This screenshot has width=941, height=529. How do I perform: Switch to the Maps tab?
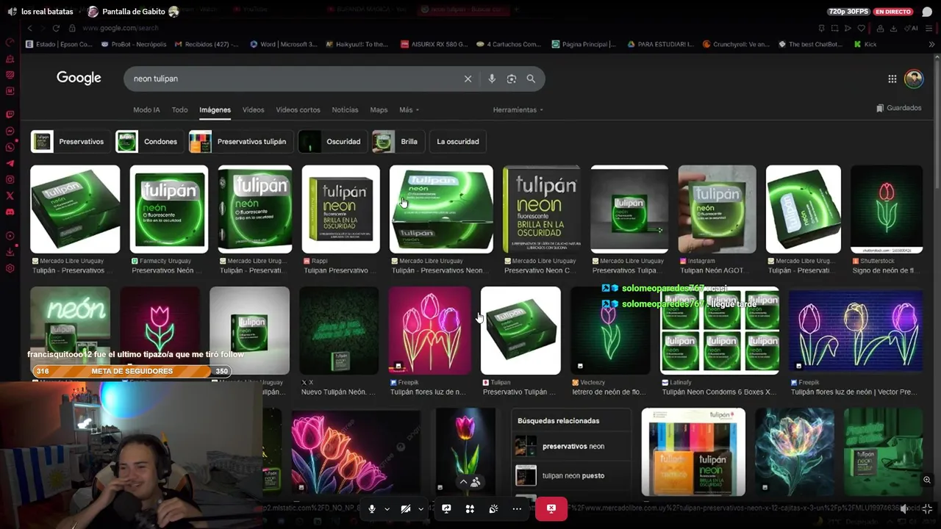[x=379, y=109]
